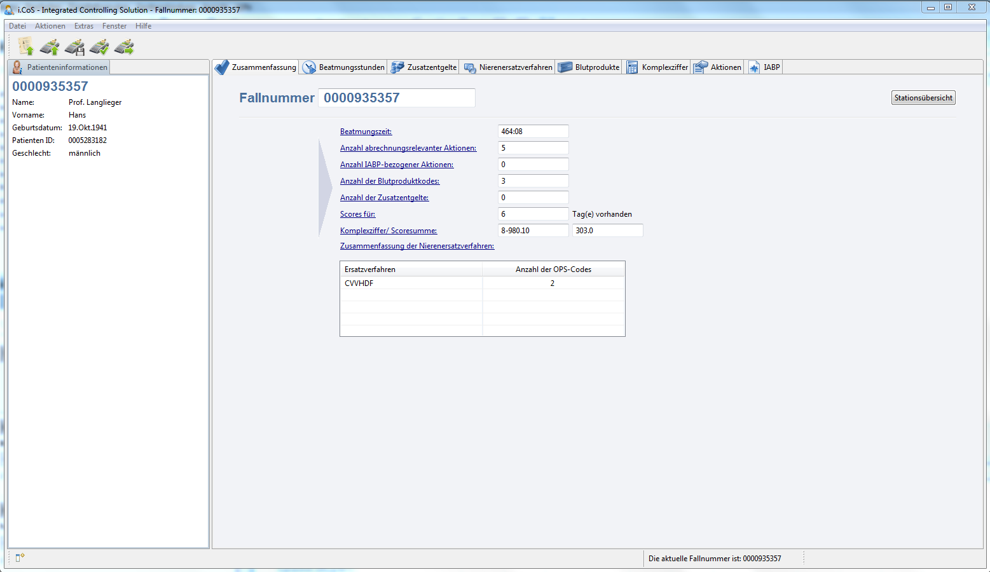Show the IABP tab
This screenshot has width=990, height=572.
coord(764,67)
